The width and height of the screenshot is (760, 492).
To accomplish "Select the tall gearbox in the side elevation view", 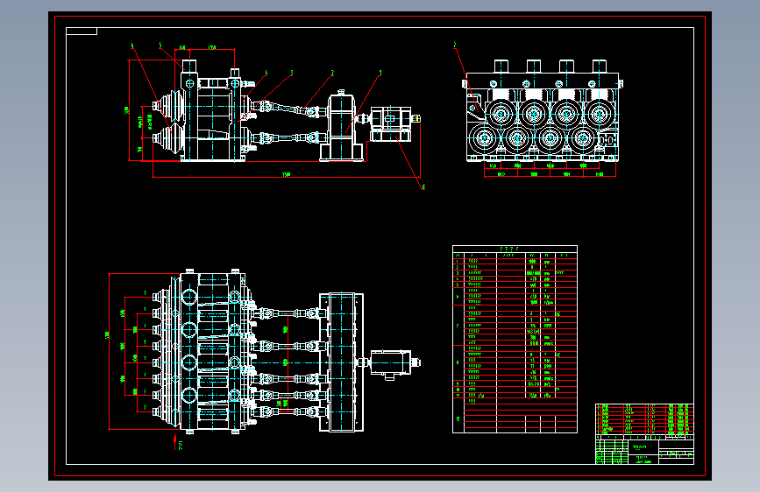I will point(341,126).
